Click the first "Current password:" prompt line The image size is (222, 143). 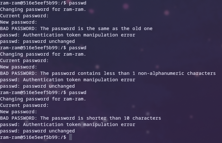coord(24,16)
